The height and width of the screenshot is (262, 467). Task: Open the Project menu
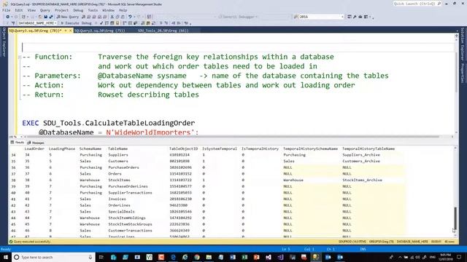click(x=61, y=10)
